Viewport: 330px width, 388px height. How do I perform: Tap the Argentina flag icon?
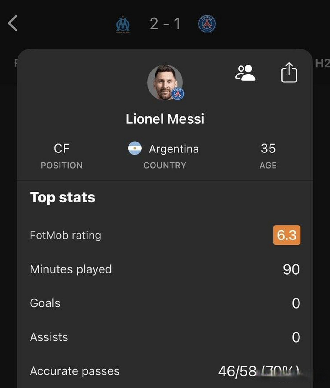coord(135,149)
